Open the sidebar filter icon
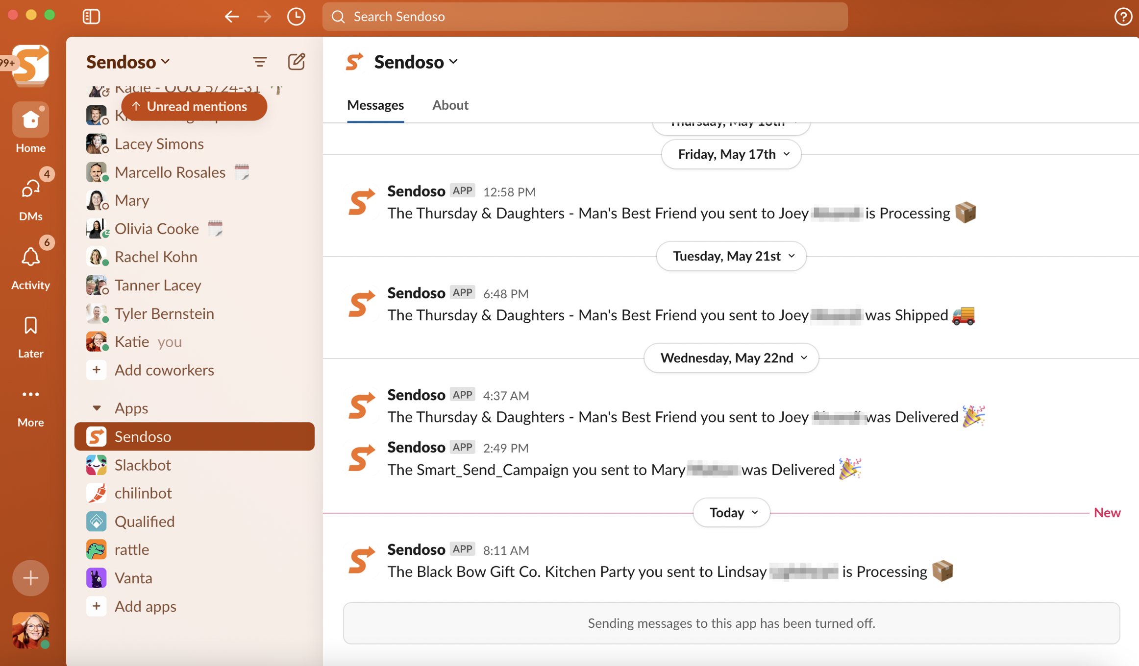 260,62
